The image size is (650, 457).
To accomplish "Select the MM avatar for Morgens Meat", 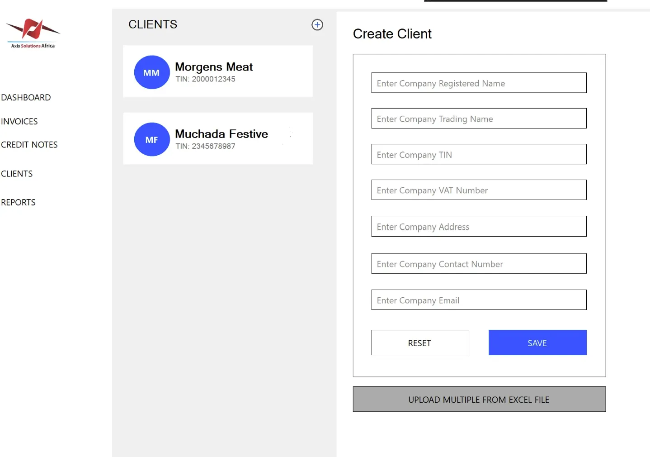I will [152, 72].
